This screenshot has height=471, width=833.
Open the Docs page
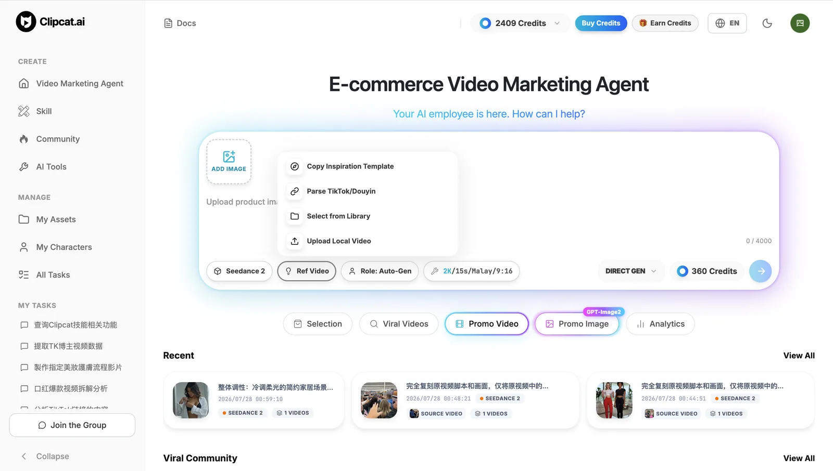pyautogui.click(x=180, y=23)
